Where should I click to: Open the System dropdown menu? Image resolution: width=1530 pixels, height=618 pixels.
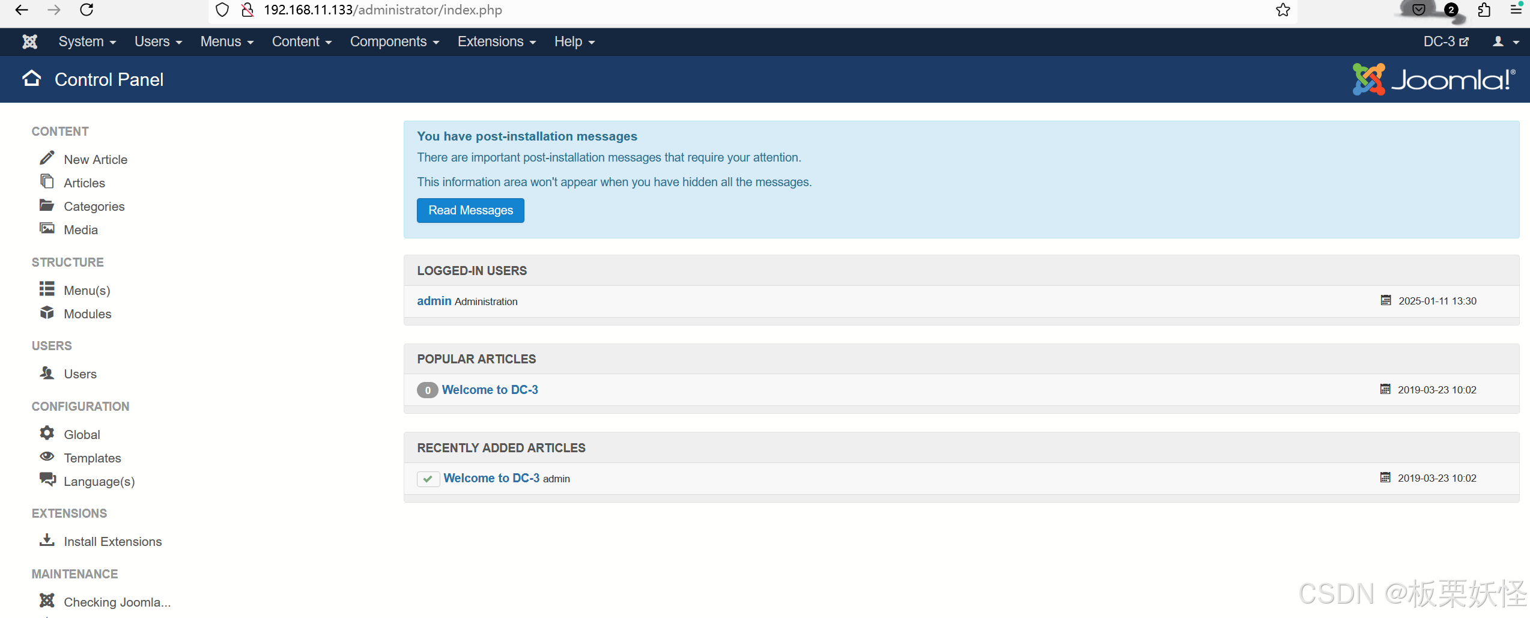click(87, 41)
